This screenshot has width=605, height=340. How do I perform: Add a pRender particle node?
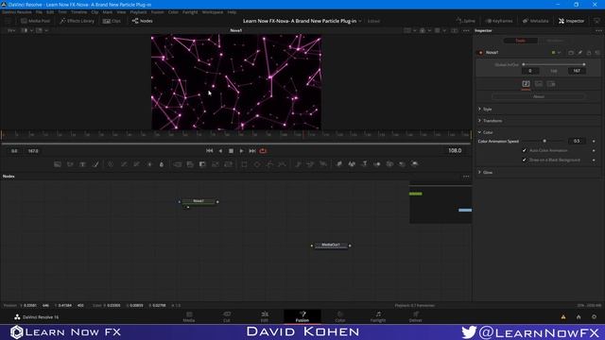point(323,164)
